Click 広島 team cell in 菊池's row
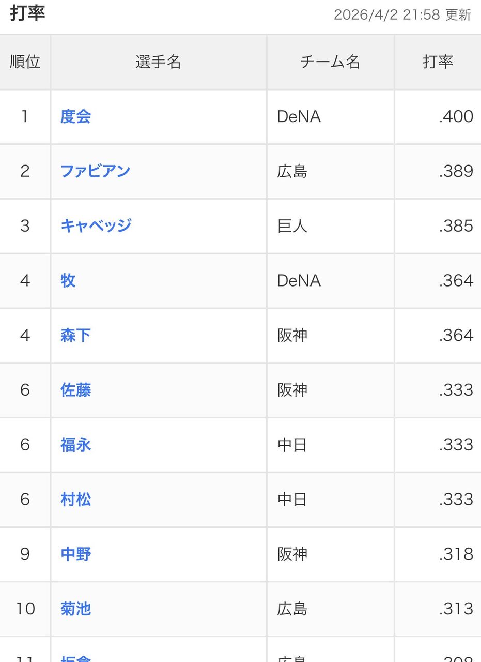 tap(292, 609)
